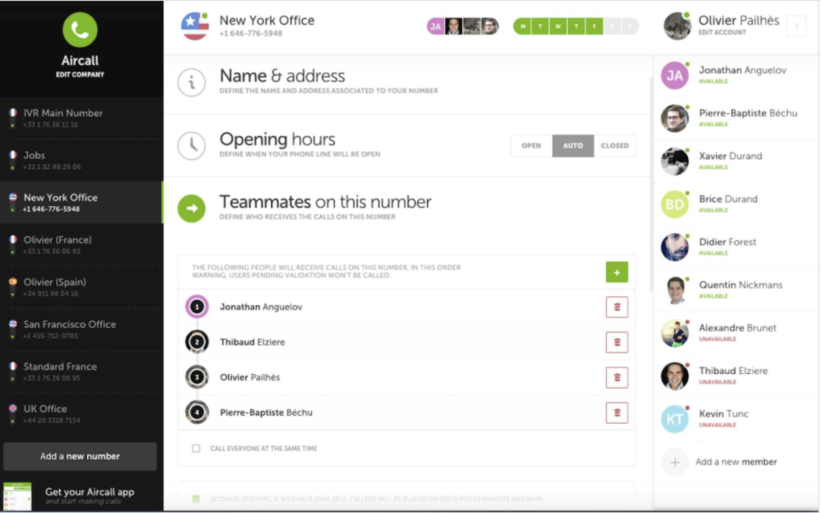Enable Call everyone at the same time
This screenshot has height=513, width=821.
pyautogui.click(x=196, y=448)
